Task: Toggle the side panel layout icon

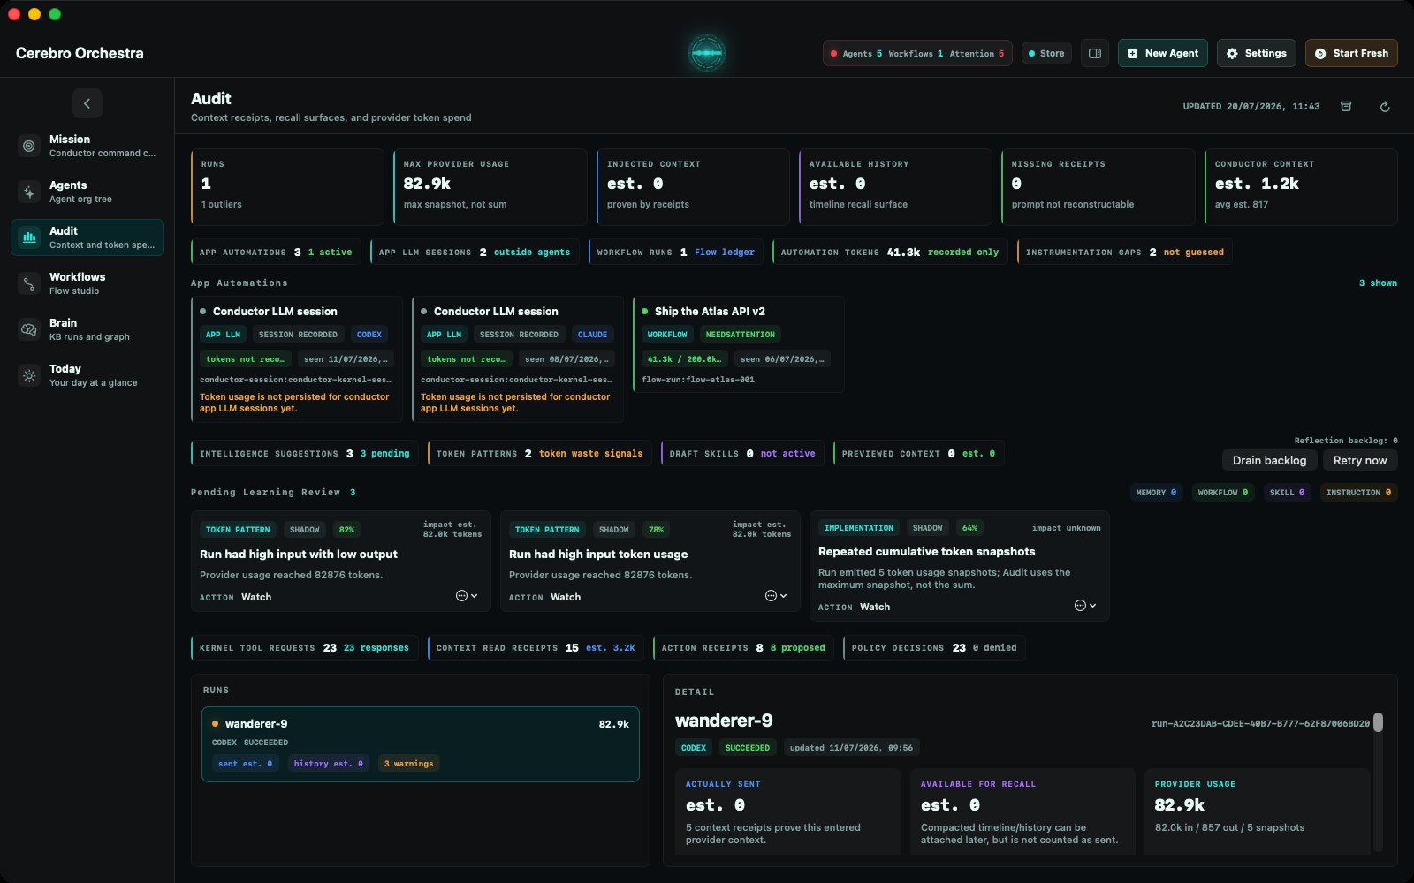Action: (x=1095, y=53)
